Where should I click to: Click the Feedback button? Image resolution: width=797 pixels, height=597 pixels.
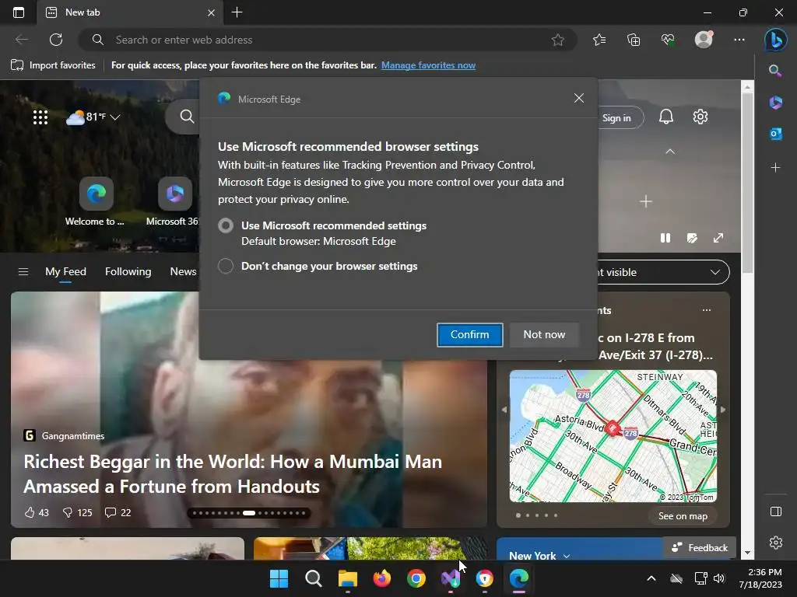click(x=700, y=548)
